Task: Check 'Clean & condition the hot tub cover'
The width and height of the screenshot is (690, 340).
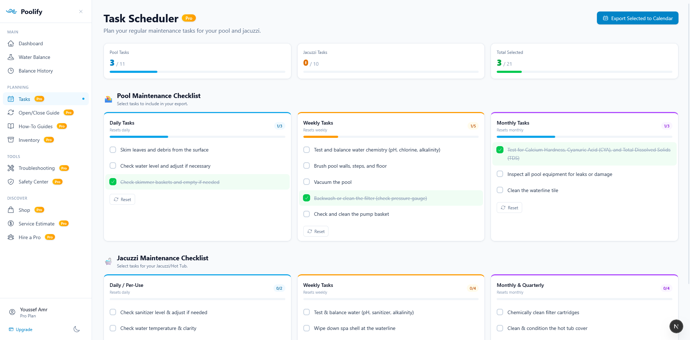Action: coord(500,328)
